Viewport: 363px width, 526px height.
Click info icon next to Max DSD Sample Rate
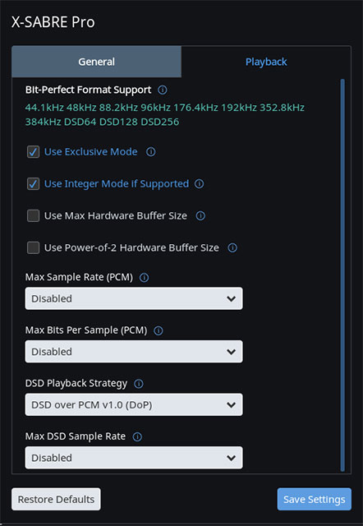137,436
